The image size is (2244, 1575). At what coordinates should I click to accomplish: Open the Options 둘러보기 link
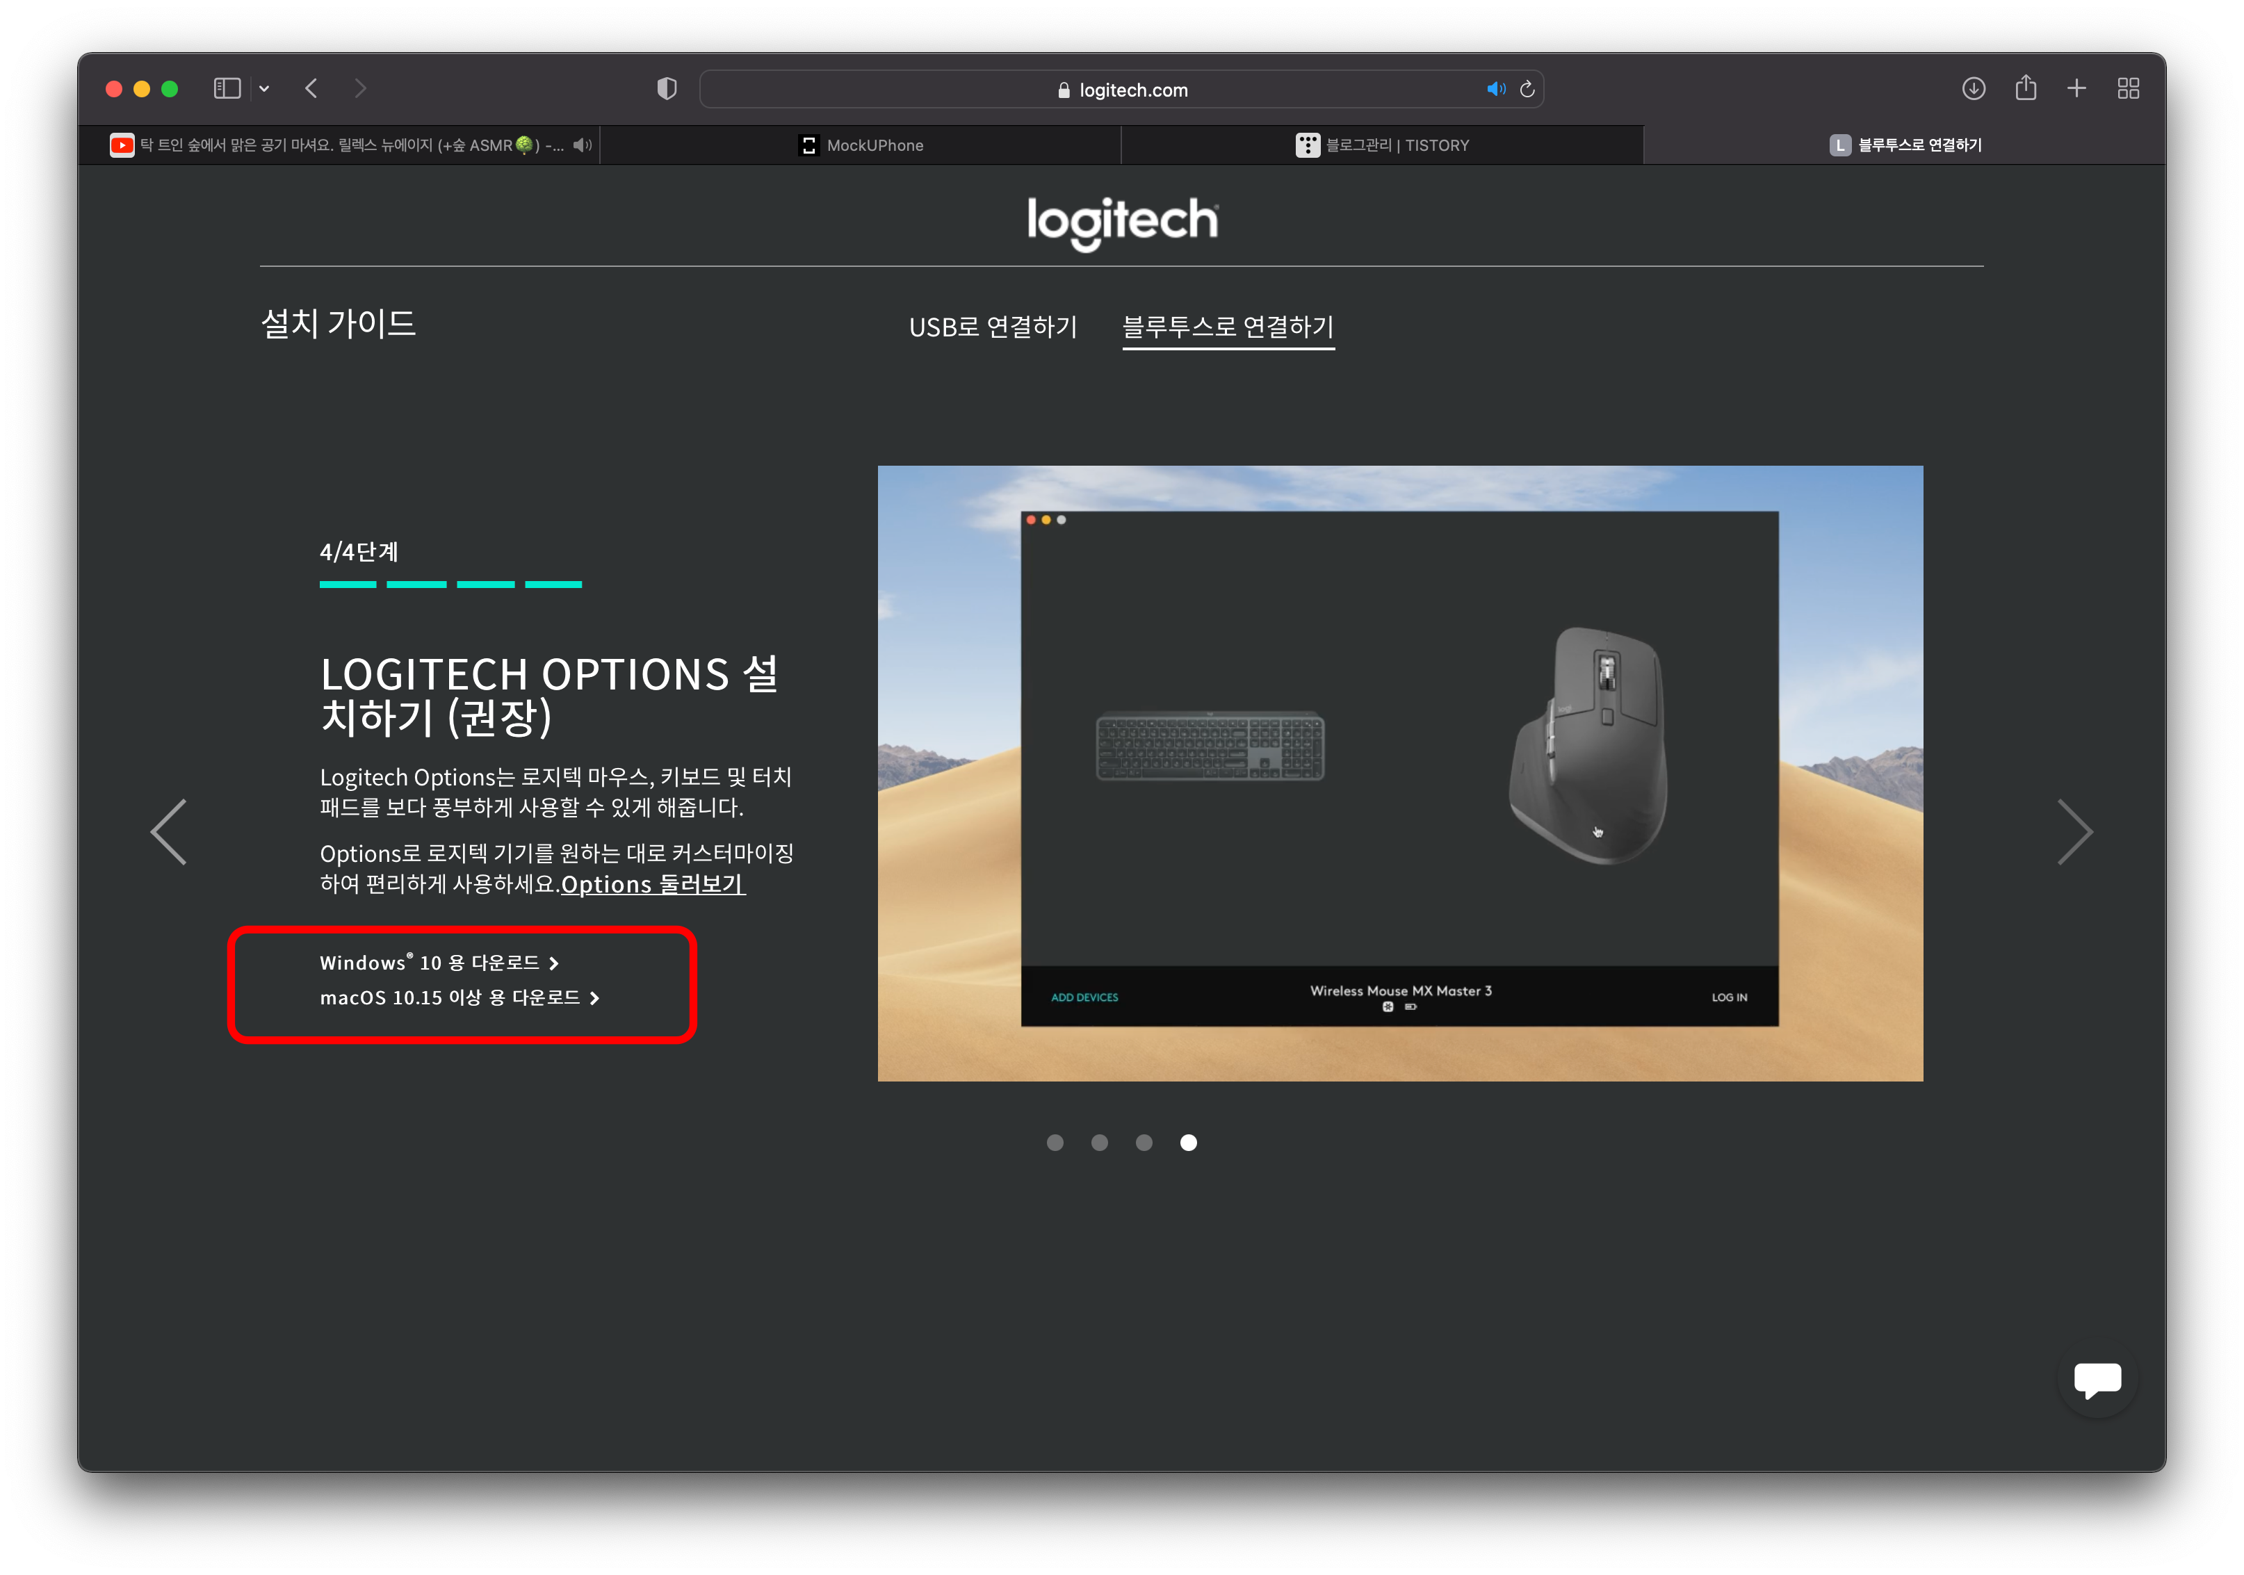653,884
